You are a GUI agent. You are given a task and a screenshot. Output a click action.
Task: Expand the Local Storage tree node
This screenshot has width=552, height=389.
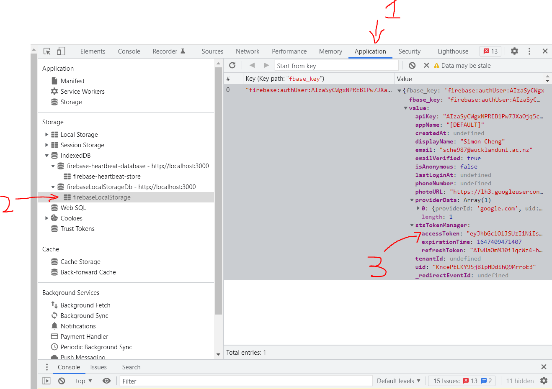(46, 134)
